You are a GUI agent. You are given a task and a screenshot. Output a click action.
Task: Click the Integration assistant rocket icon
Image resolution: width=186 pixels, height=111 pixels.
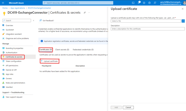[x=4, y=34]
